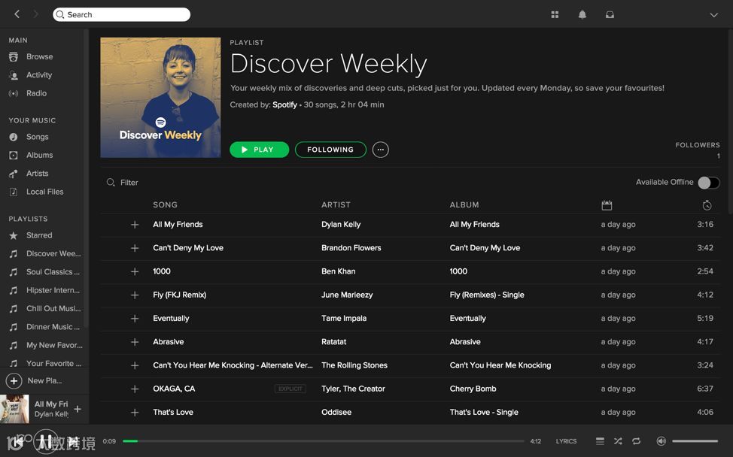Toggle shuffle playback

pos(618,440)
